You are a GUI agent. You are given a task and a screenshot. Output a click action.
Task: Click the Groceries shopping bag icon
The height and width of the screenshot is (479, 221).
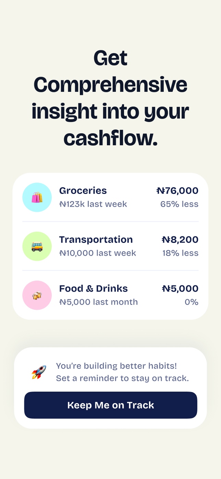point(37,197)
